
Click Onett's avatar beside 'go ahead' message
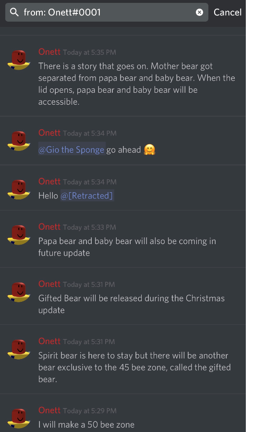(x=19, y=141)
